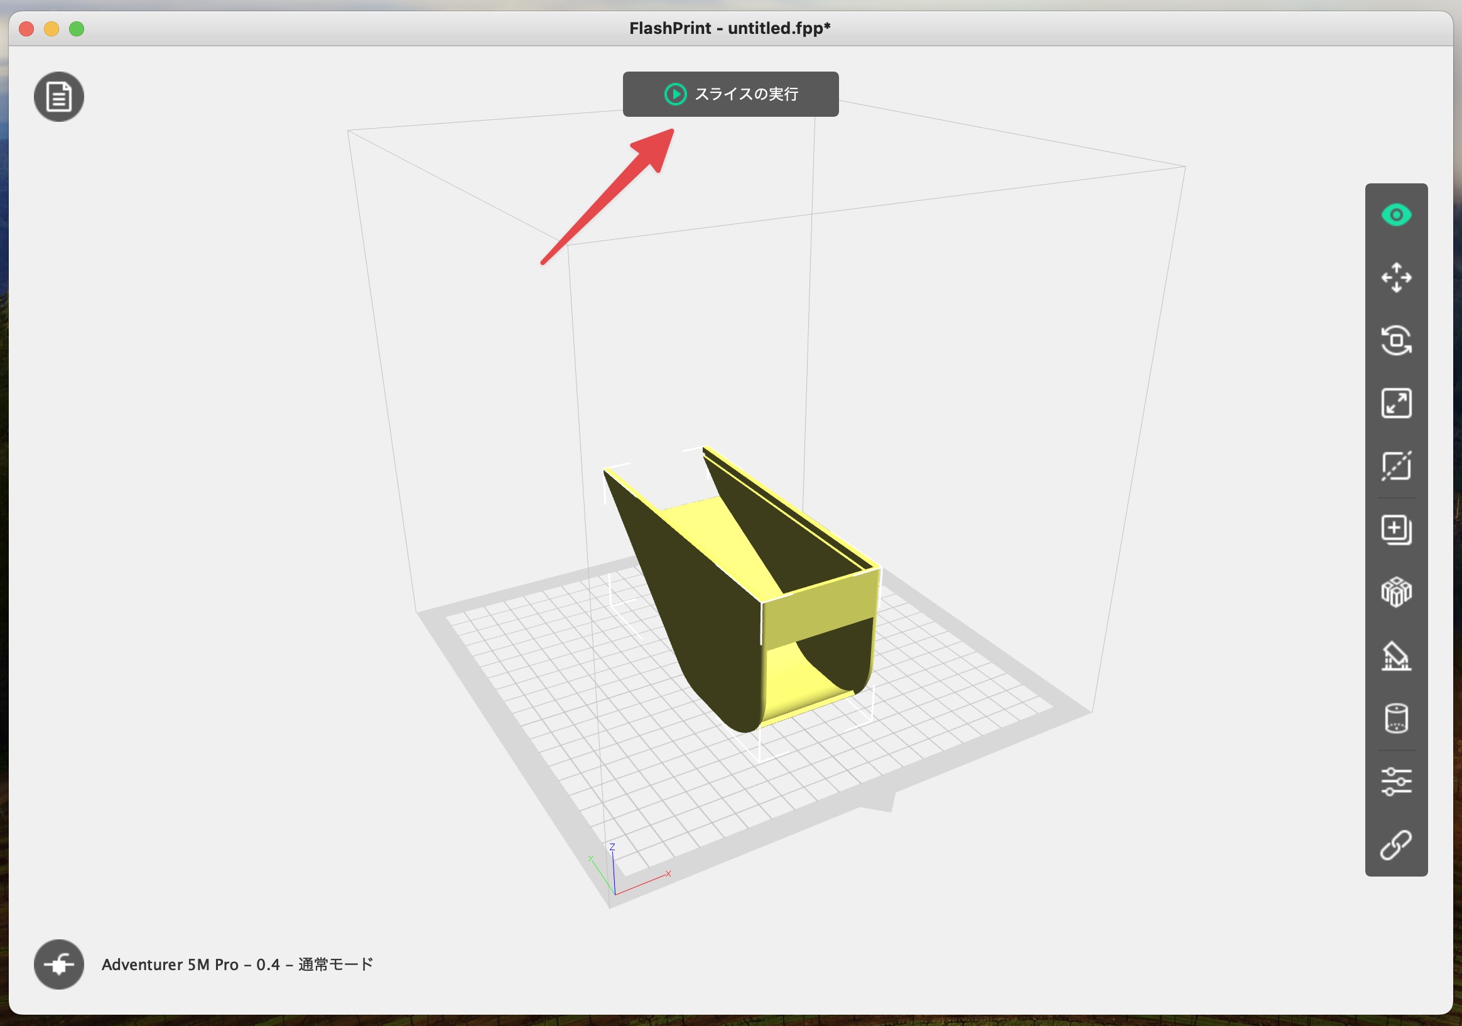1462x1026 pixels.
Task: Click the cylinder shape icon
Action: click(x=1396, y=718)
